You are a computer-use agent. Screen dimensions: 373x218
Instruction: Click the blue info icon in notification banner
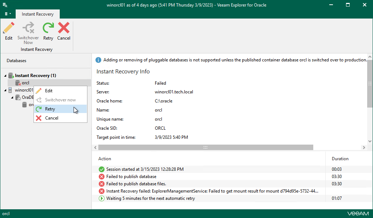tap(98, 60)
